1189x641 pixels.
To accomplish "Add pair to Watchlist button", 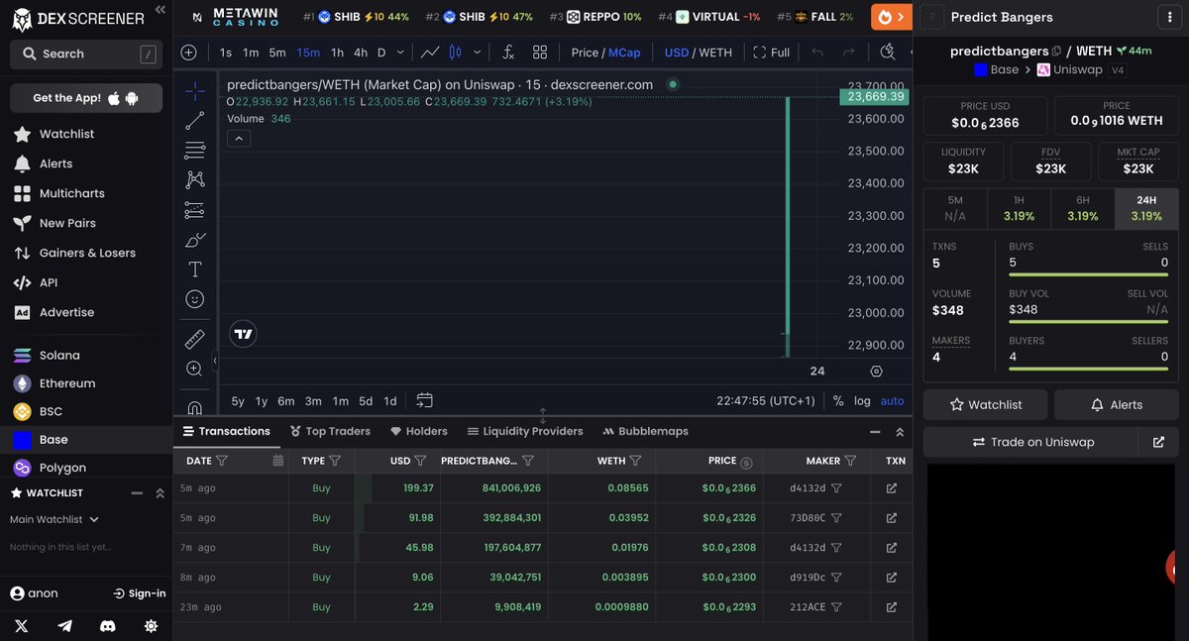I will point(986,404).
